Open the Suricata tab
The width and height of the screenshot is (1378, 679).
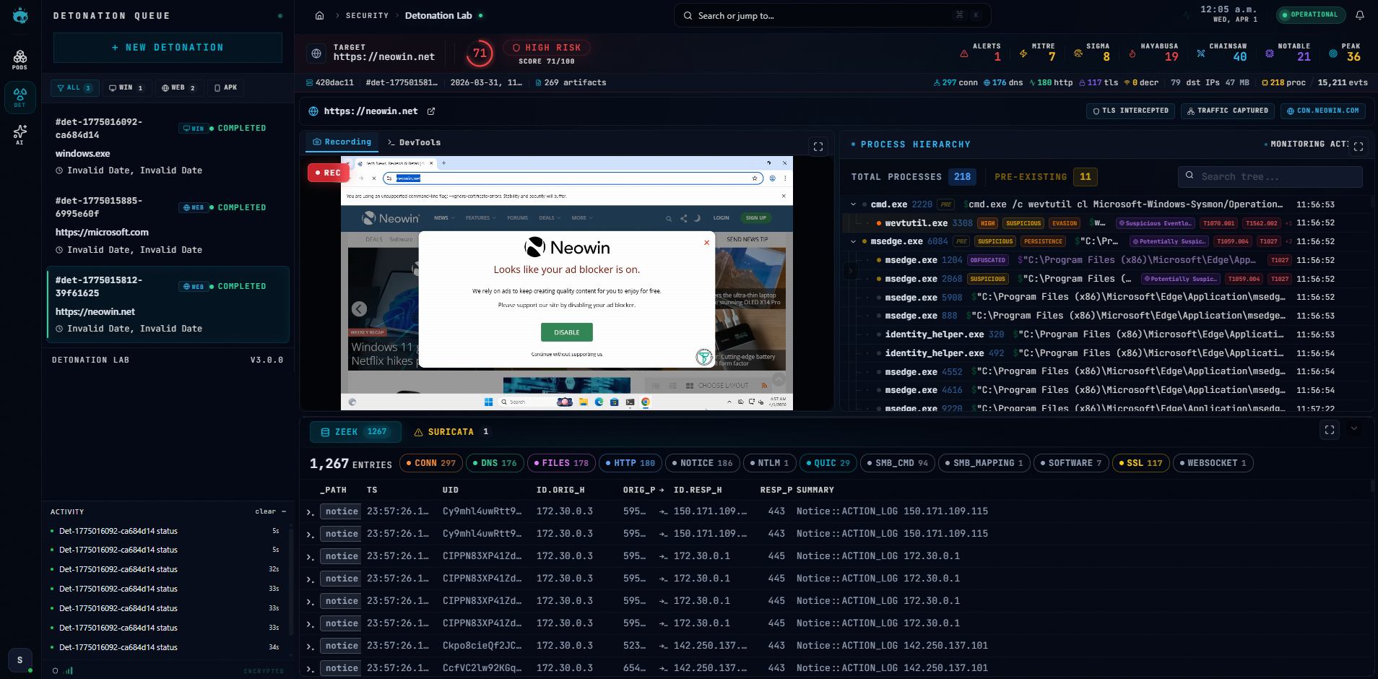[451, 432]
